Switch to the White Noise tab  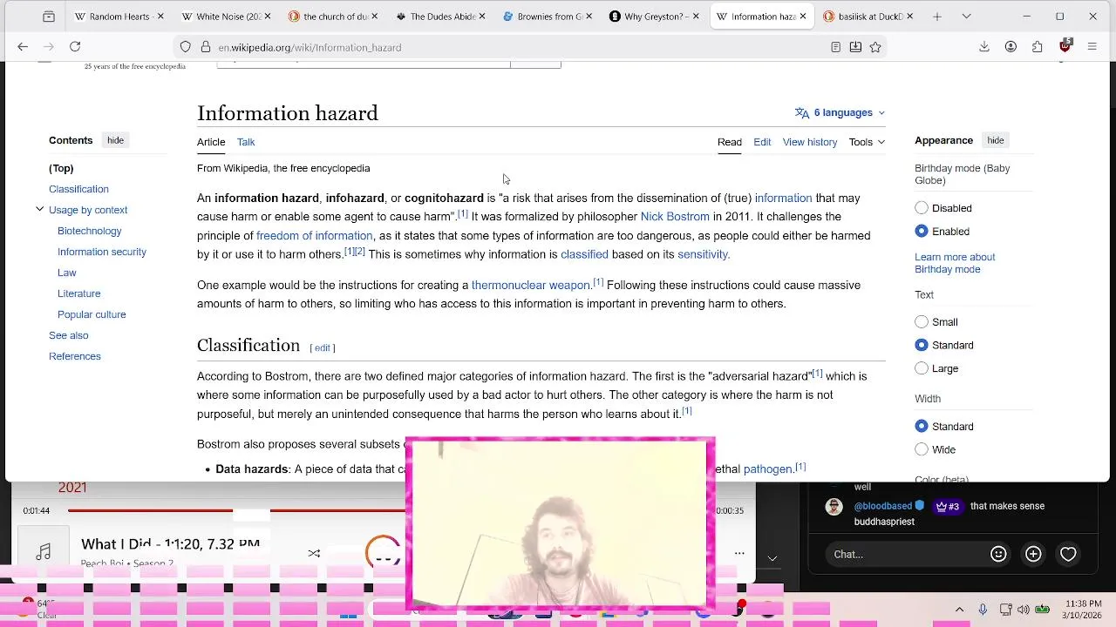(226, 17)
